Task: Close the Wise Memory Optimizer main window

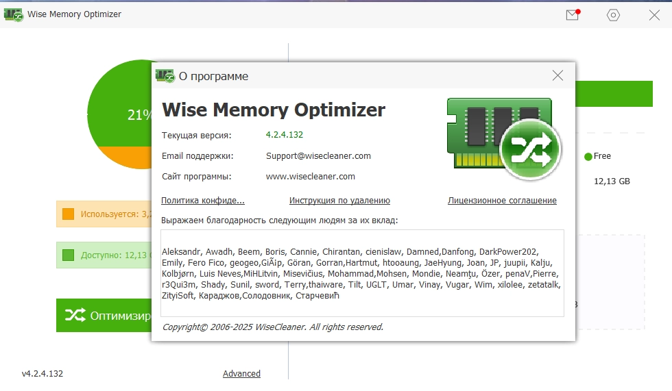Action: (x=654, y=15)
